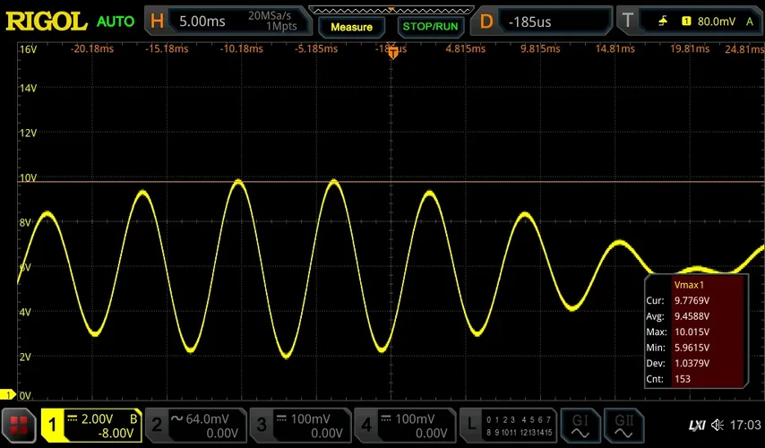This screenshot has width=765, height=448.
Task: Click the Max: 10.015V measurement value
Action: coord(692,332)
